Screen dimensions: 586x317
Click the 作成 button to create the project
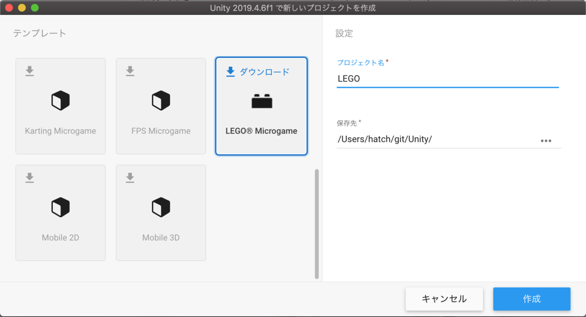point(531,299)
